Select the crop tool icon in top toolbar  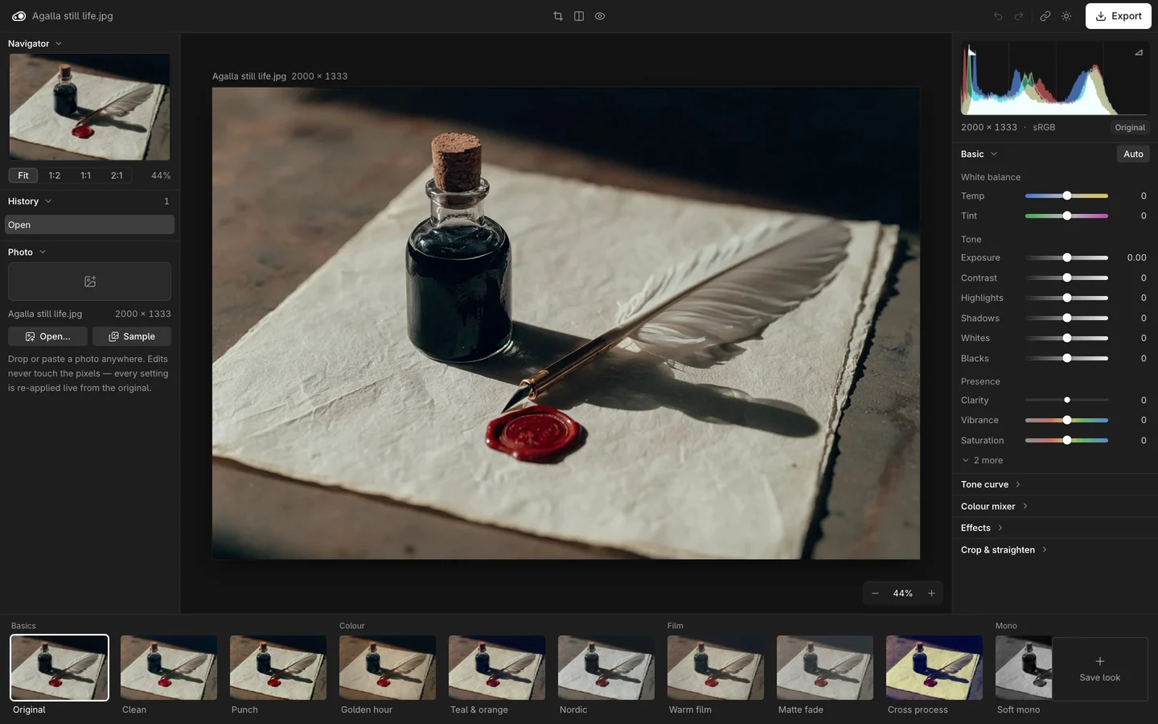(x=558, y=16)
